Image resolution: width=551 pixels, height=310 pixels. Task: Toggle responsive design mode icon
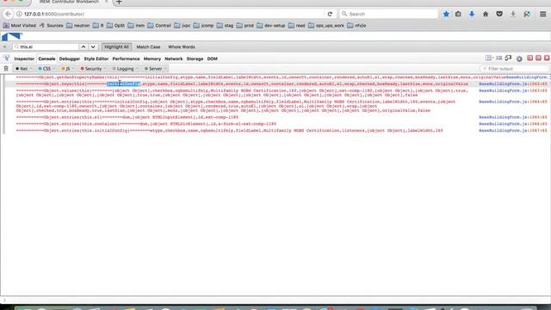coord(508,58)
